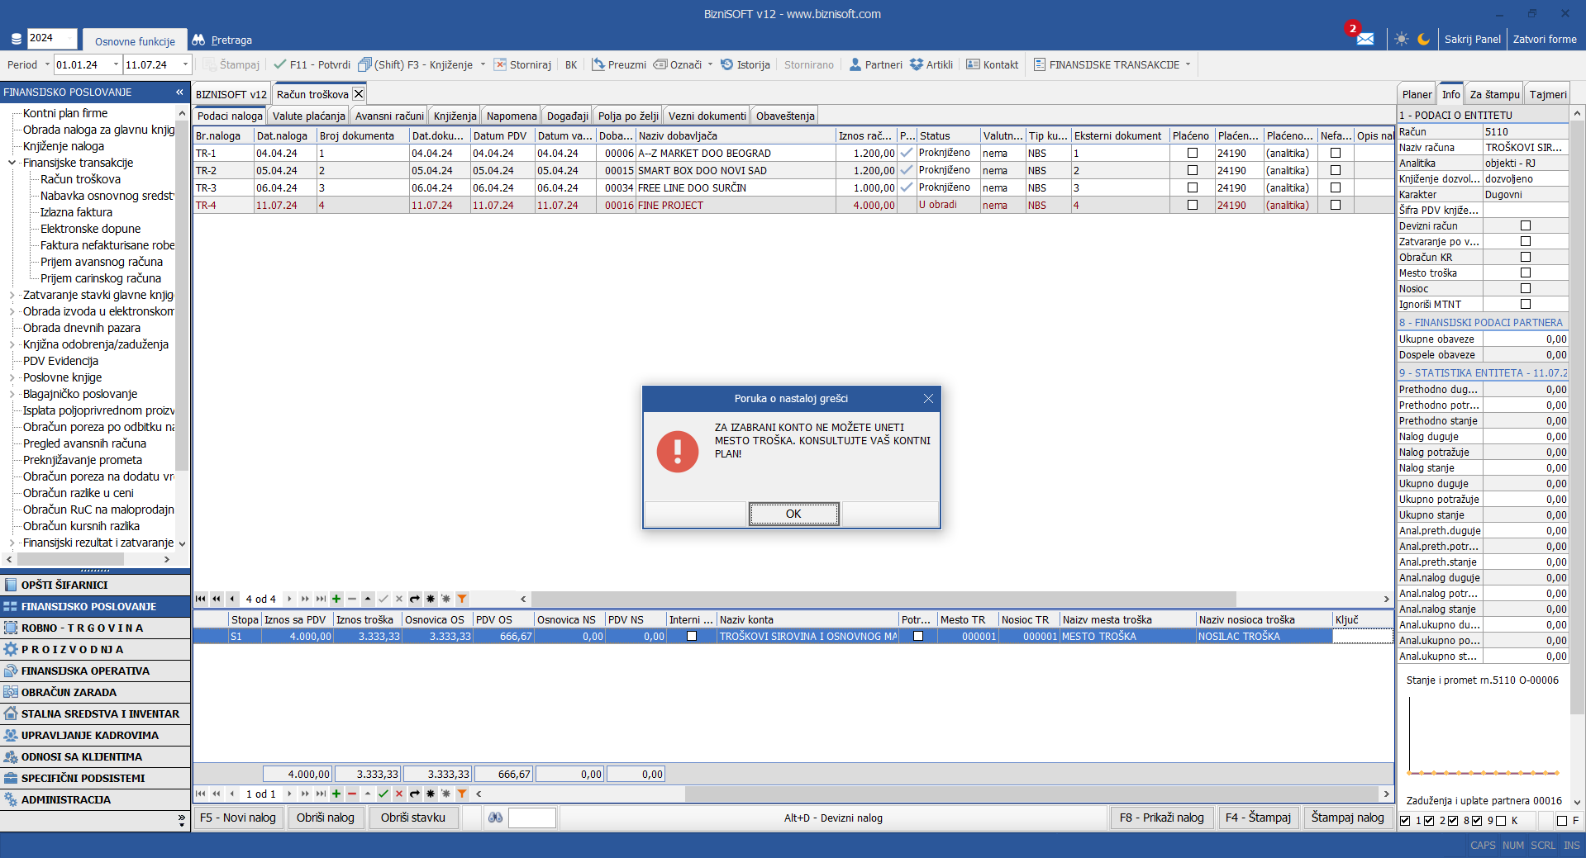The image size is (1586, 858).
Task: Toggle Plaćeno checkbox for TR-1 row
Action: tap(1192, 153)
